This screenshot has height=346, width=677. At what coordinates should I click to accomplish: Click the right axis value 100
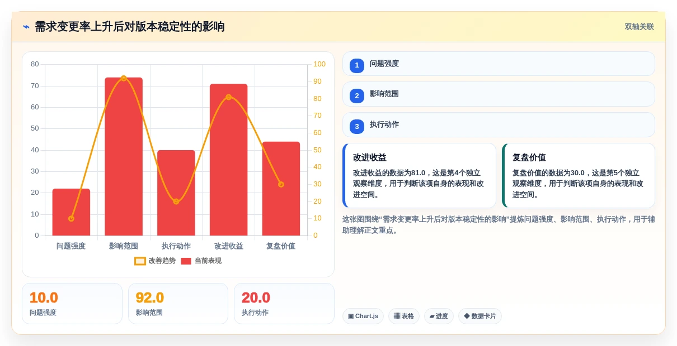coord(319,64)
